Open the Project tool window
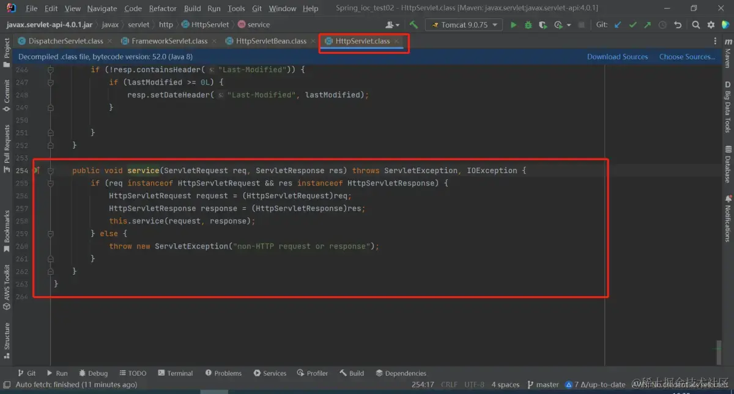Screen dimensions: 734x394 coord(7,53)
